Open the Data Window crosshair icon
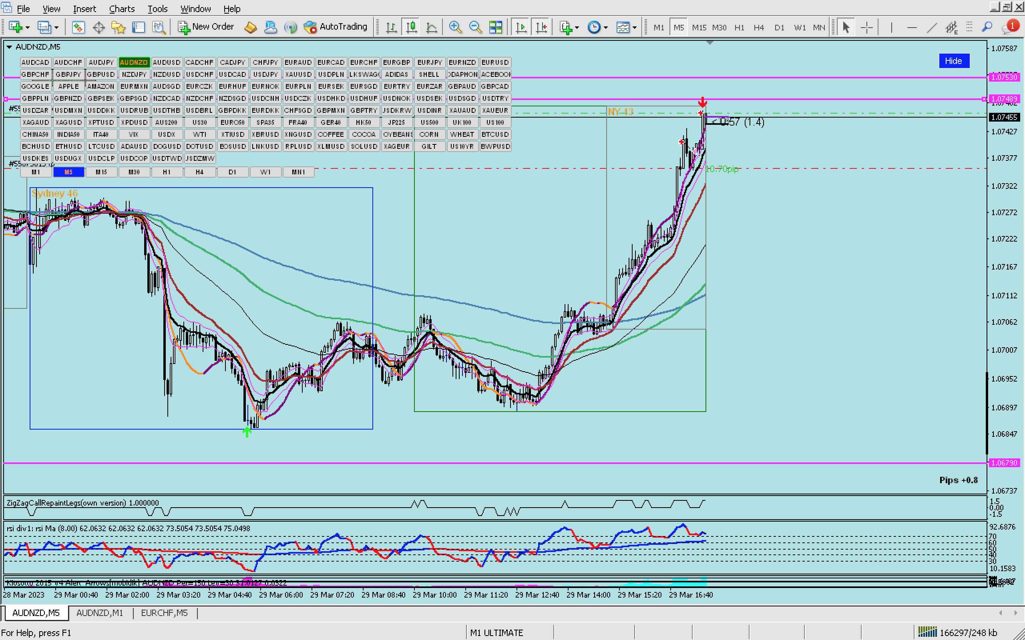 pos(98,28)
